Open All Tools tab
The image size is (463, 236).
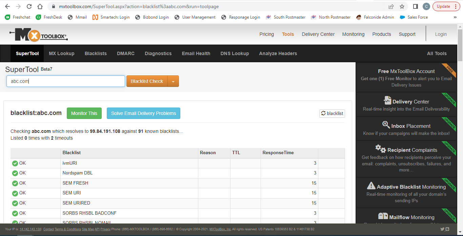pos(437,53)
